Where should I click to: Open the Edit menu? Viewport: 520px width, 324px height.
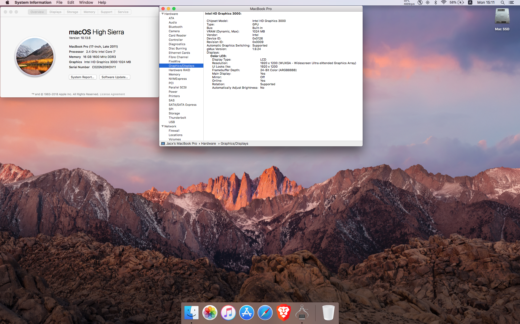pyautogui.click(x=71, y=2)
